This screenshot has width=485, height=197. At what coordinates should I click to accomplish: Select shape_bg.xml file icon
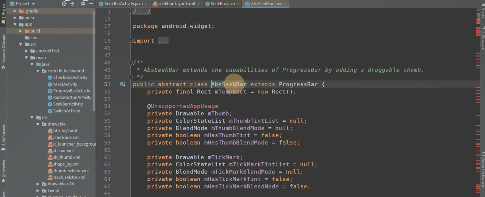click(x=50, y=164)
